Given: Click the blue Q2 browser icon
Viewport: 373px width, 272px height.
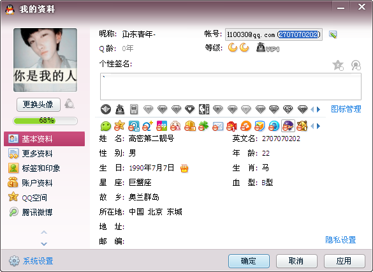Looking at the screenshot, I should pyautogui.click(x=134, y=126).
